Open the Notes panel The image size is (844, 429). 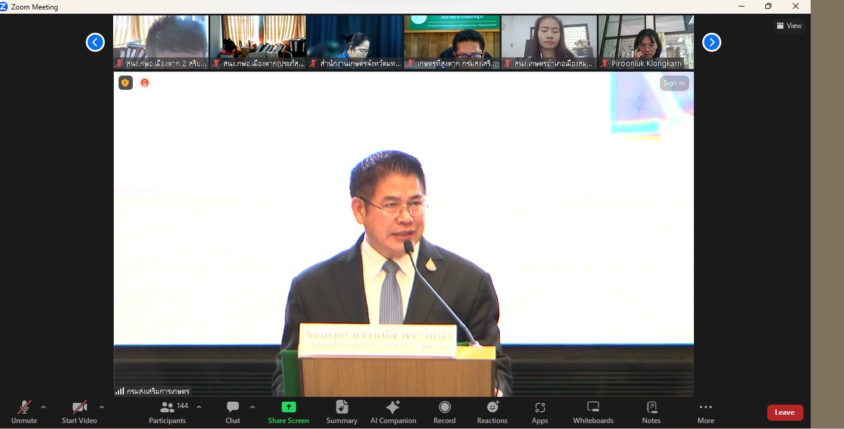point(651,412)
